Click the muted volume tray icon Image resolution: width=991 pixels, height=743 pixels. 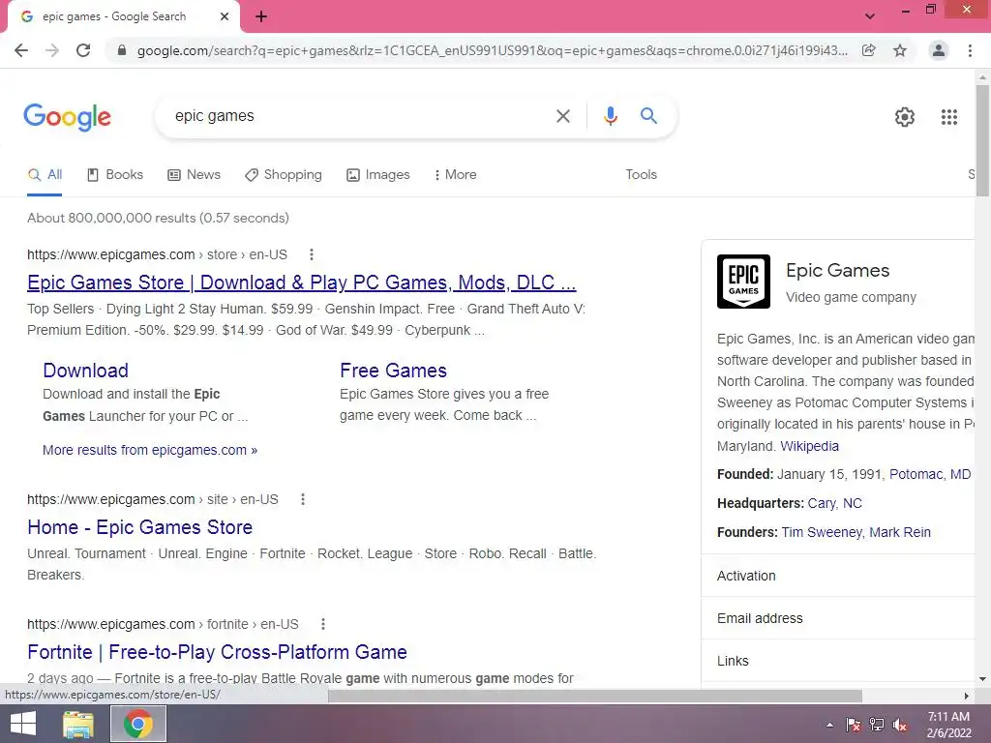pyautogui.click(x=901, y=725)
